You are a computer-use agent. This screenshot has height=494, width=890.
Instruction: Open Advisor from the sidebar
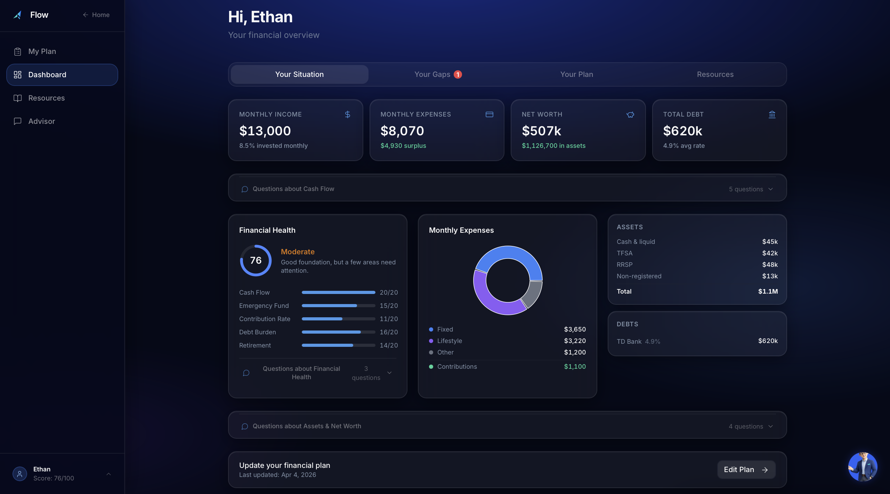coord(41,121)
